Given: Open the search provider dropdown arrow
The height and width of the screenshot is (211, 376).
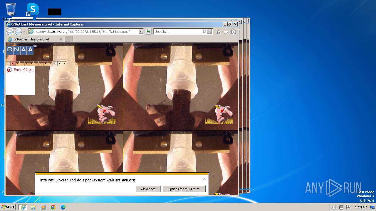Looking at the screenshot, I should (209, 32).
